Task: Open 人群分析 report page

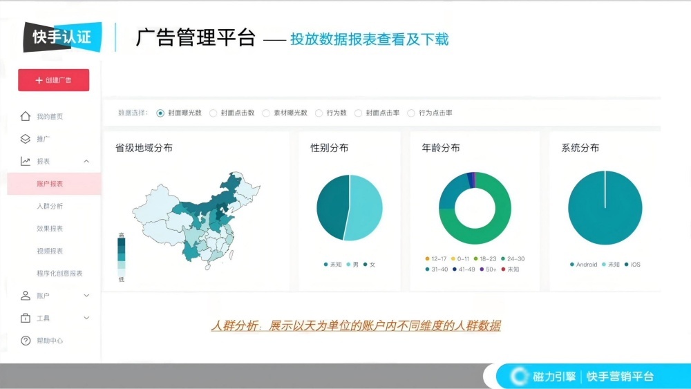Action: 50,206
